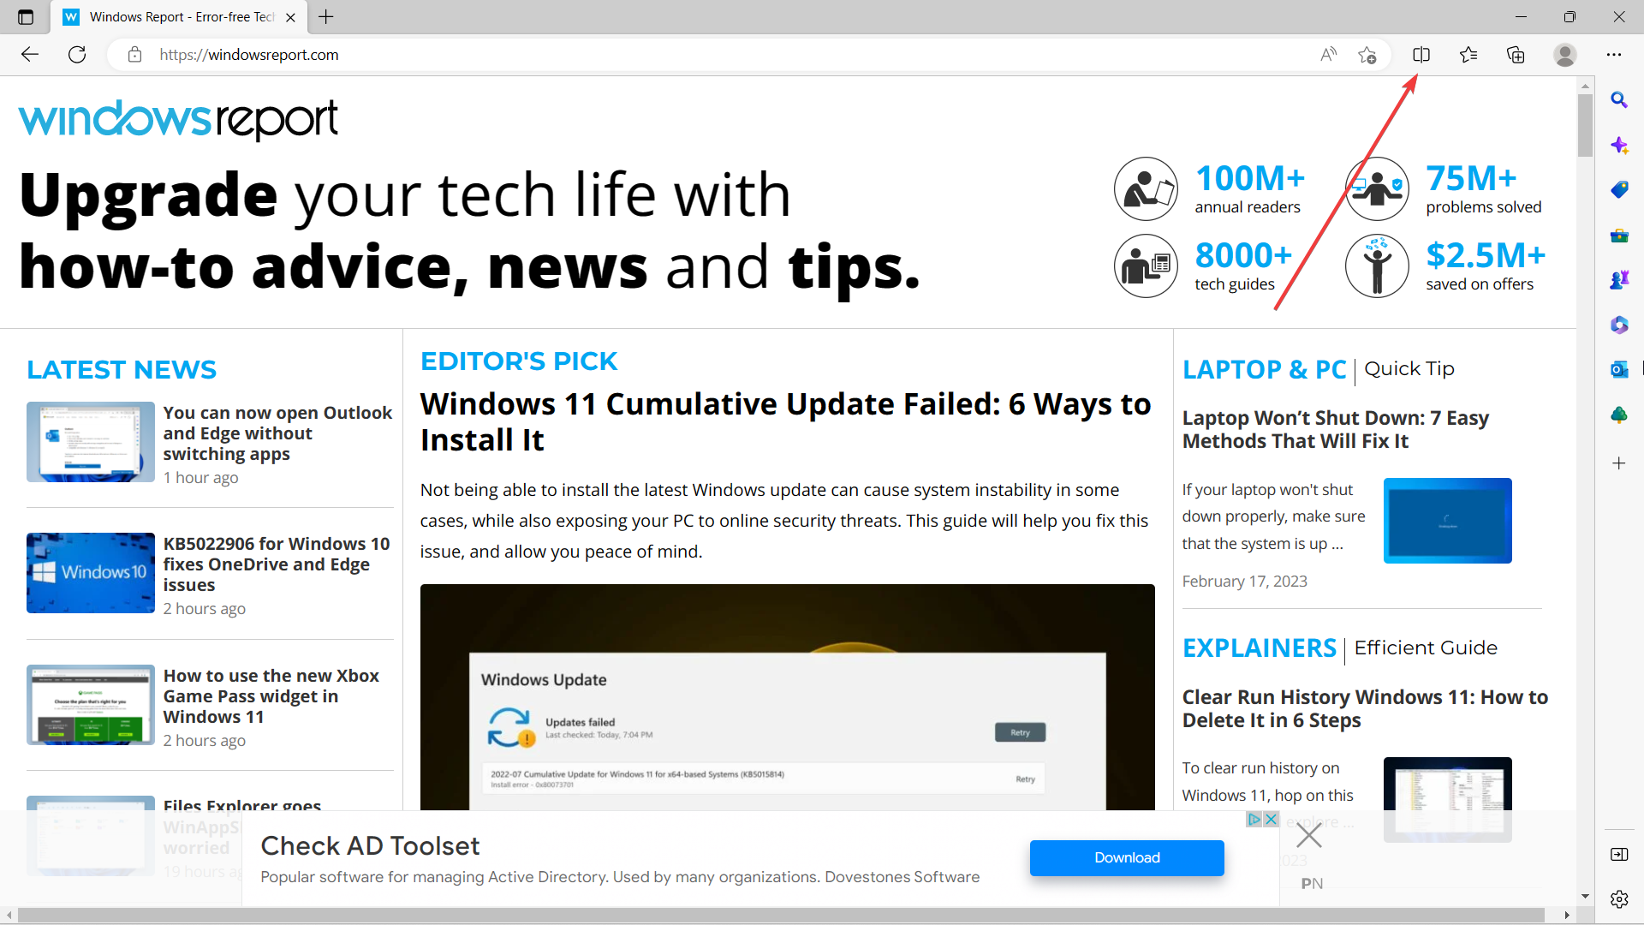Open sidebar Outlook icon
Viewport: 1644px width, 925px height.
click(x=1619, y=370)
